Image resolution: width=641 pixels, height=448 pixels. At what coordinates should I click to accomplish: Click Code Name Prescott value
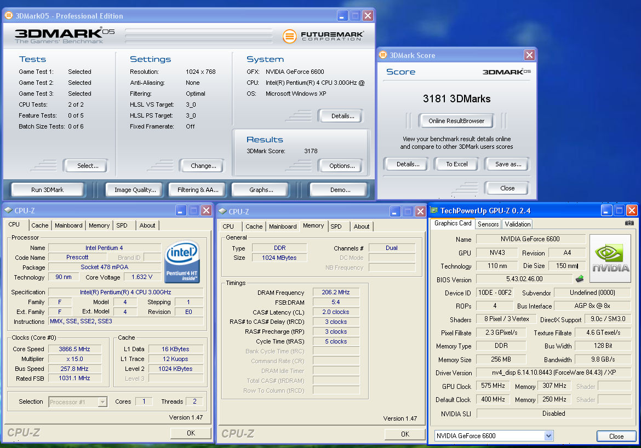(77, 257)
